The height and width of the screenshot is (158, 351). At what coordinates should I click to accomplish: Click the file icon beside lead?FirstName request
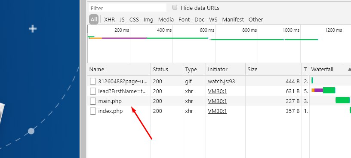[x=92, y=91]
